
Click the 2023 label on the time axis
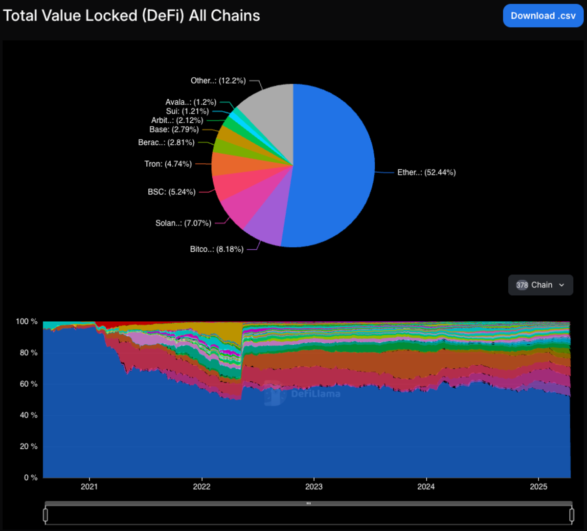click(314, 487)
